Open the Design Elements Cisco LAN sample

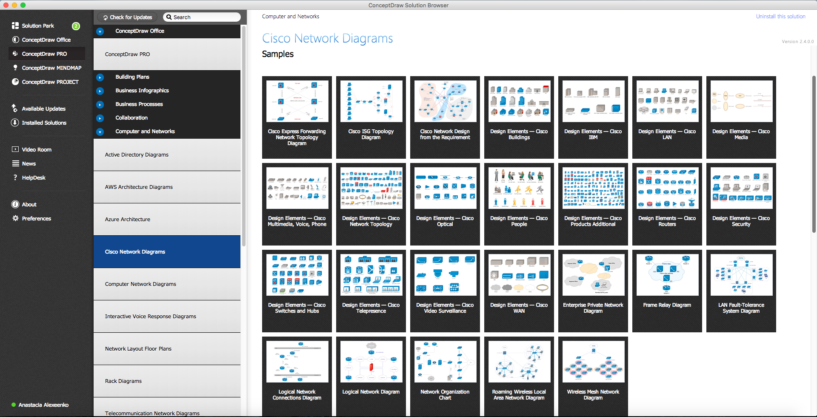(x=667, y=117)
